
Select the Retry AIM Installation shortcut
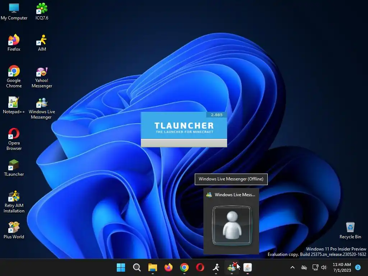14,202
